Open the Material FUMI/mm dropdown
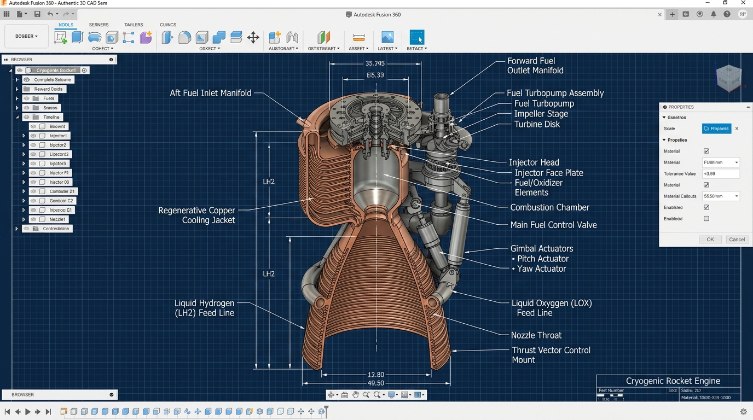The image size is (753, 420). (x=721, y=162)
